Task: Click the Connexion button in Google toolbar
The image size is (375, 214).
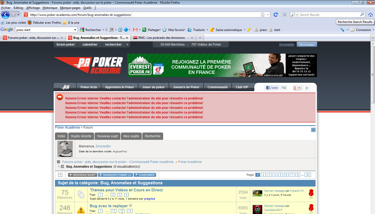Action: [361, 30]
